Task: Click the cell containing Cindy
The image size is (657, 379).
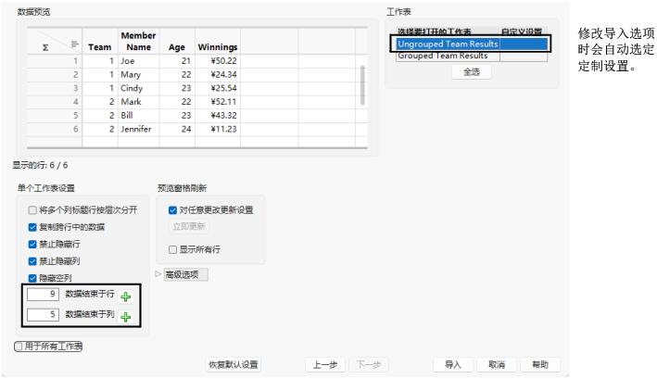Action: click(138, 88)
